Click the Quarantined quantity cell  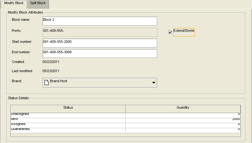tap(183, 130)
